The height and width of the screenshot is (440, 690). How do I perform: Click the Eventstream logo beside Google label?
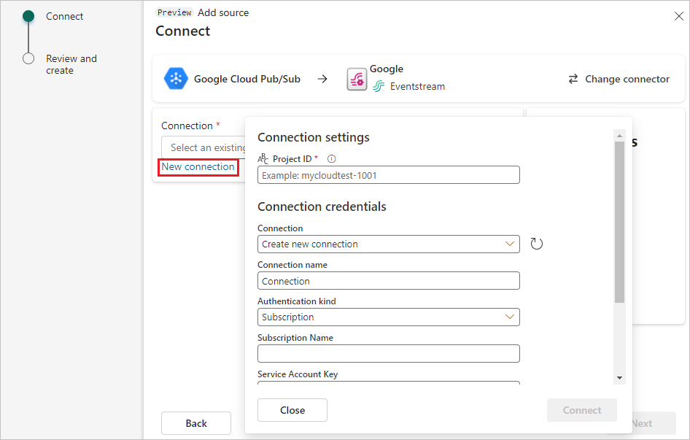[378, 86]
